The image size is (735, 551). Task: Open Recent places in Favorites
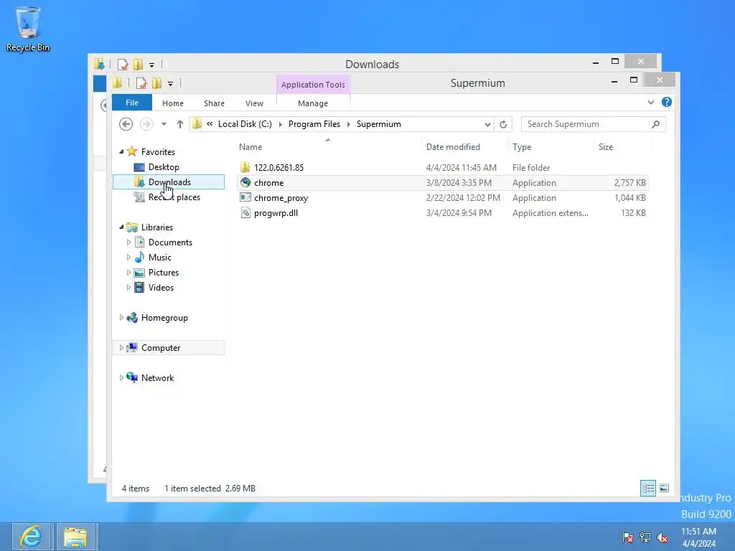coord(174,197)
